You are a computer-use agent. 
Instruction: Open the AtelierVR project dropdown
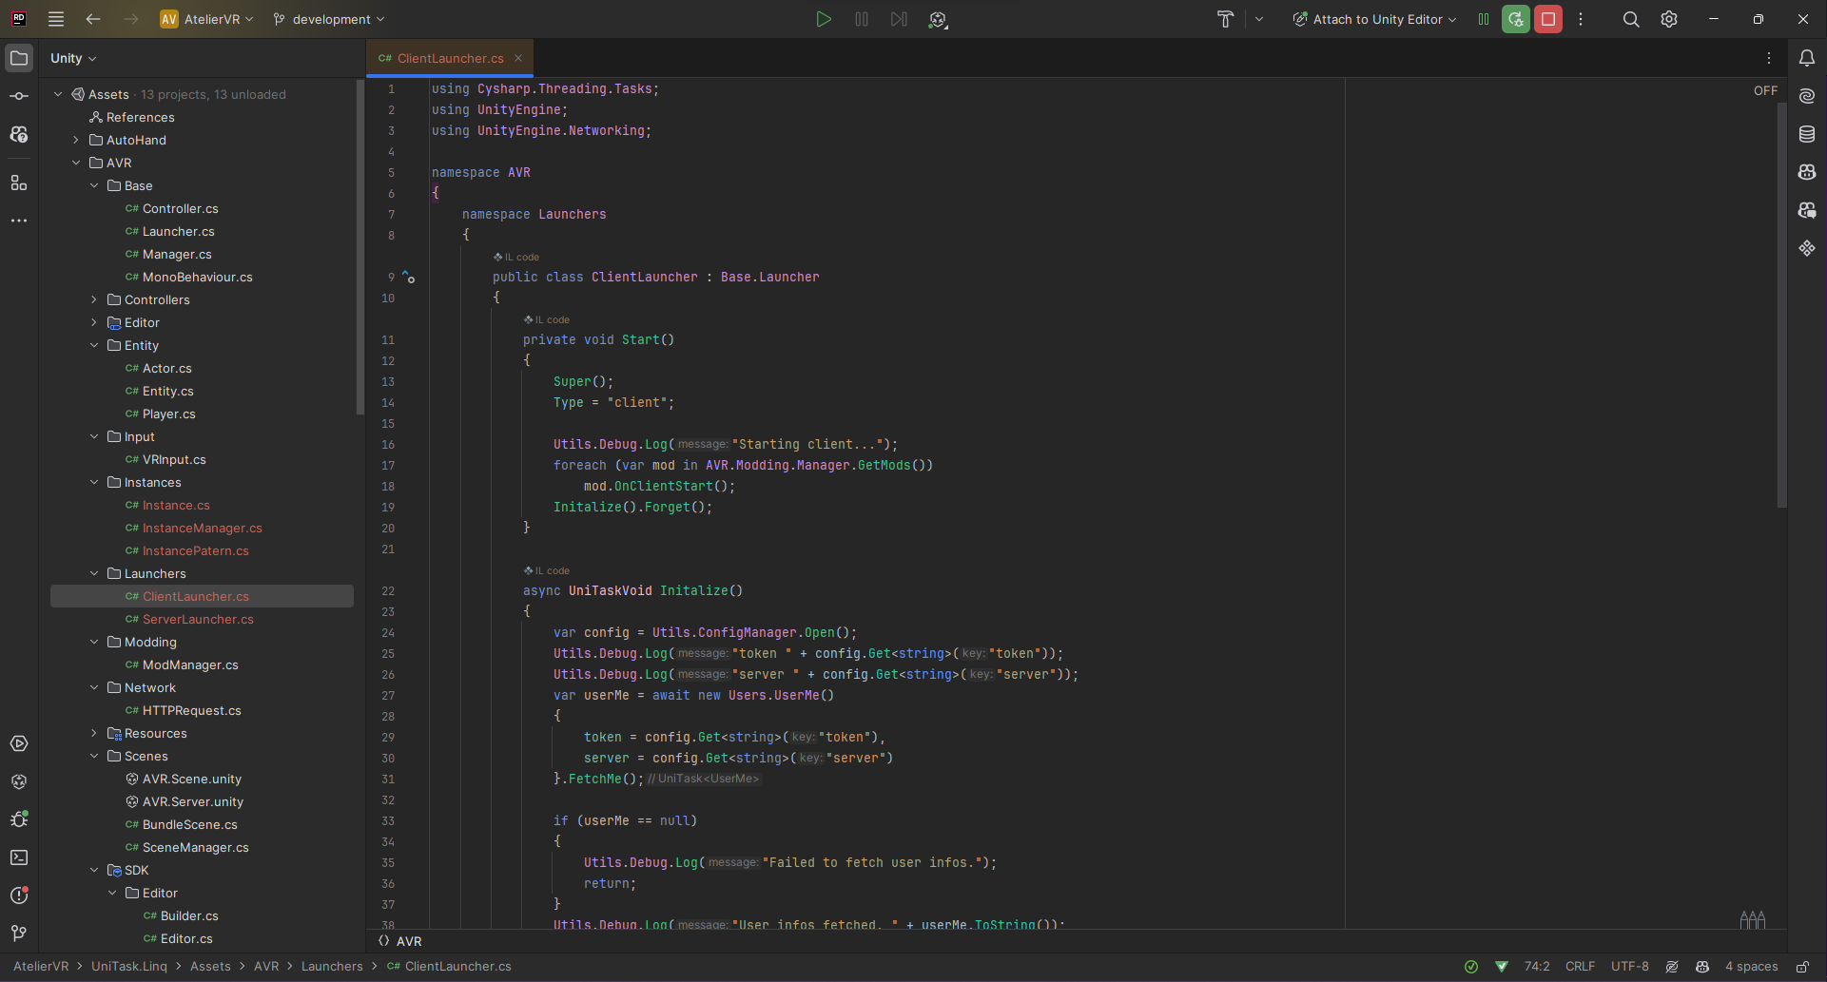pos(207,19)
